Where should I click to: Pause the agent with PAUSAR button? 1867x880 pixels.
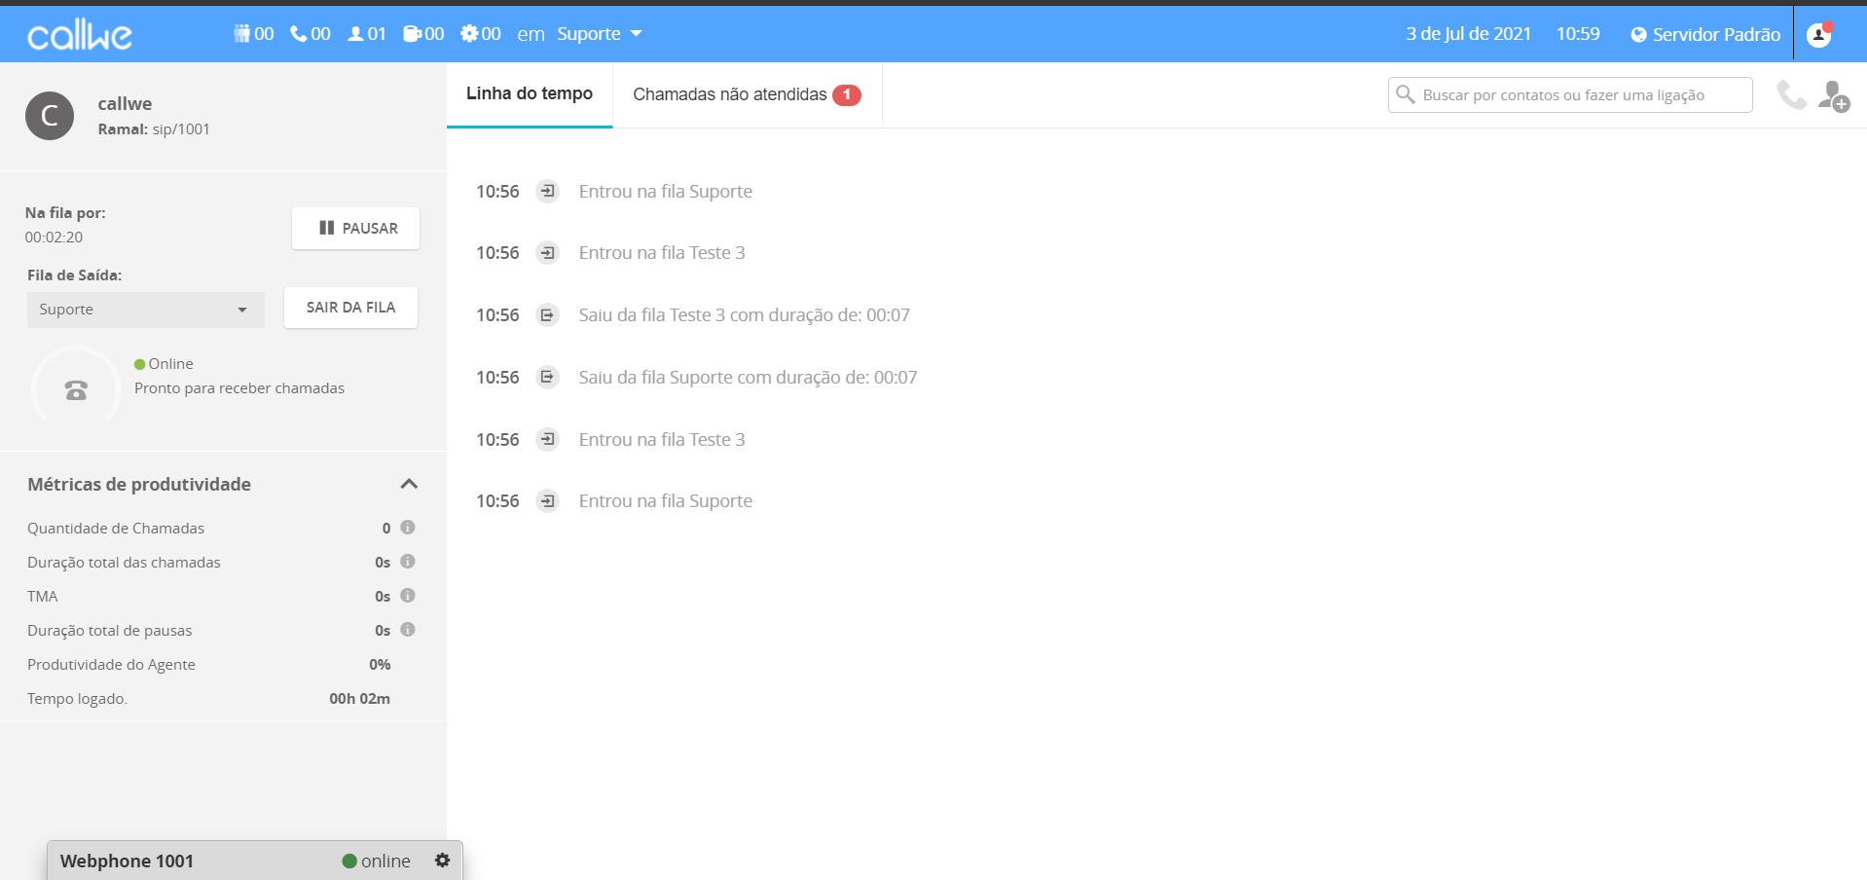[356, 228]
